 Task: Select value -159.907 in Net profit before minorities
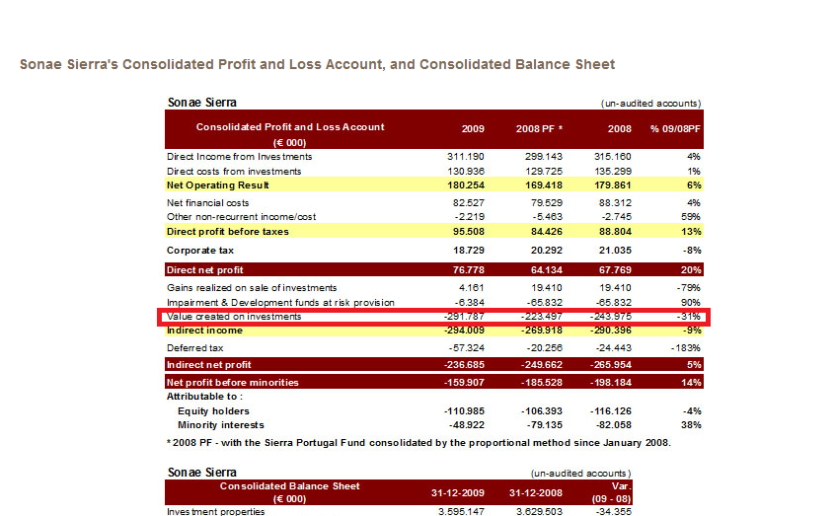(x=464, y=382)
